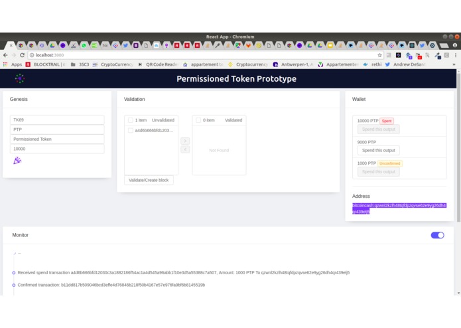Click the Genesis panel heading

pyautogui.click(x=19, y=99)
